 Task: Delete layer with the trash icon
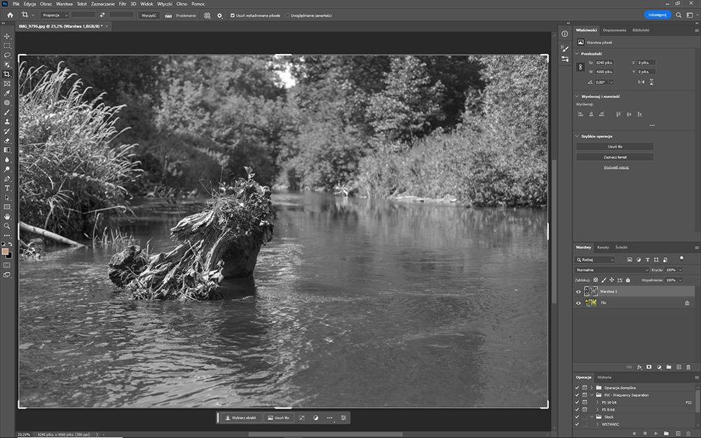coord(688,367)
